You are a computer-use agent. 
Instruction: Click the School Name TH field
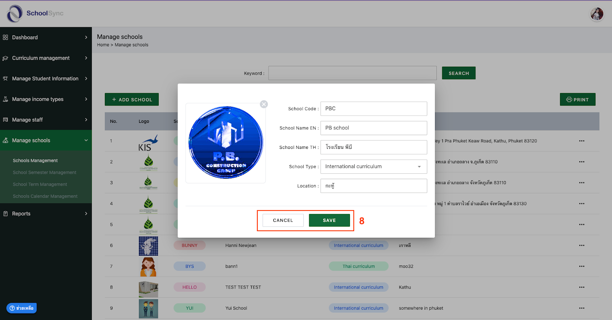click(x=374, y=147)
